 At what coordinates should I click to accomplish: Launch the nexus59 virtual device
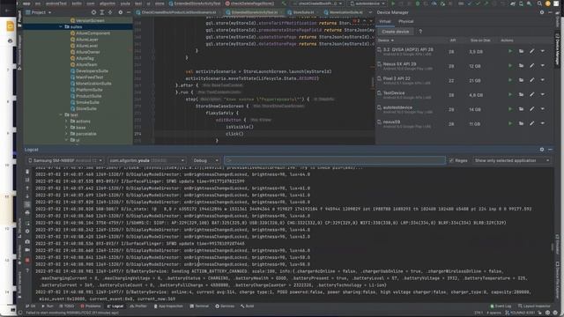tap(510, 123)
